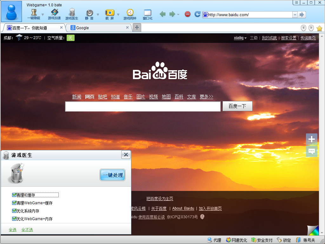Switch to the Google tab
Viewport: 325px width, 244px height.
coord(99,28)
